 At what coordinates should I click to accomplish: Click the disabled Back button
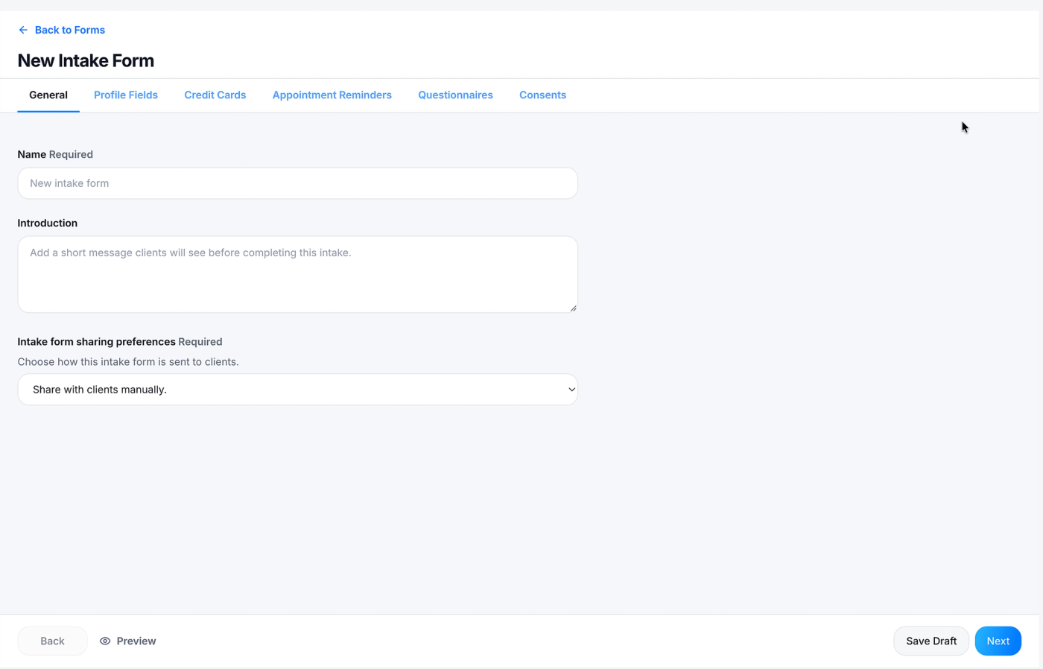click(x=52, y=641)
